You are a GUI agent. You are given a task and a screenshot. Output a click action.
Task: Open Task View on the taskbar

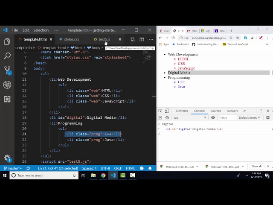(x=83, y=176)
